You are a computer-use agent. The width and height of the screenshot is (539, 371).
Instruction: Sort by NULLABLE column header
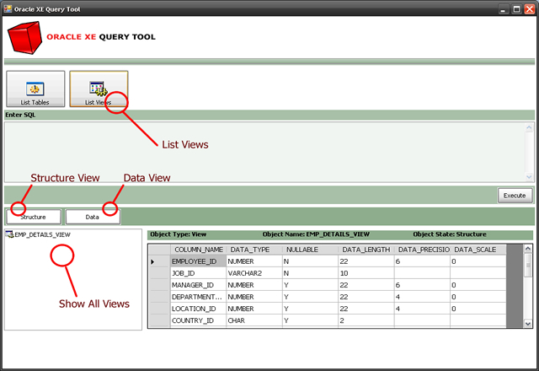click(x=311, y=250)
